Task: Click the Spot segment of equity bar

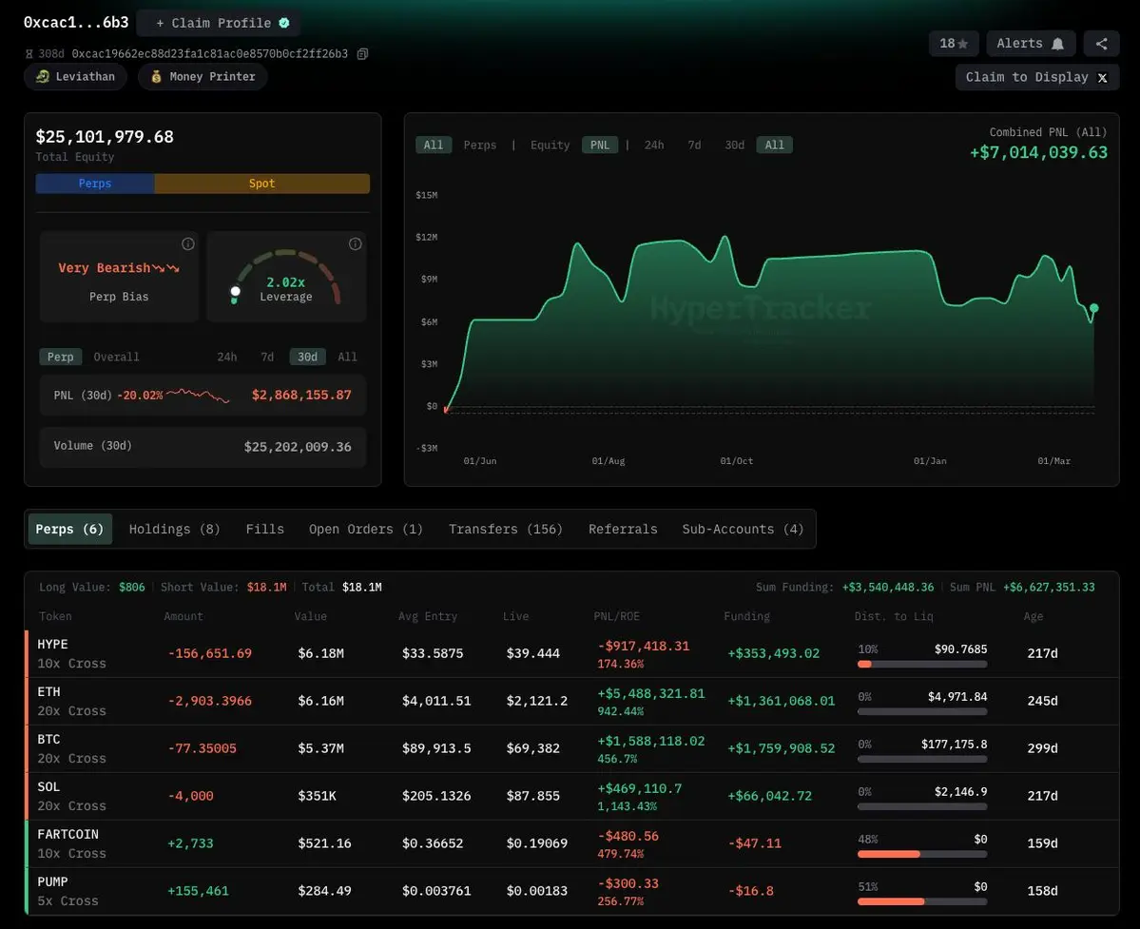Action: pos(261,184)
